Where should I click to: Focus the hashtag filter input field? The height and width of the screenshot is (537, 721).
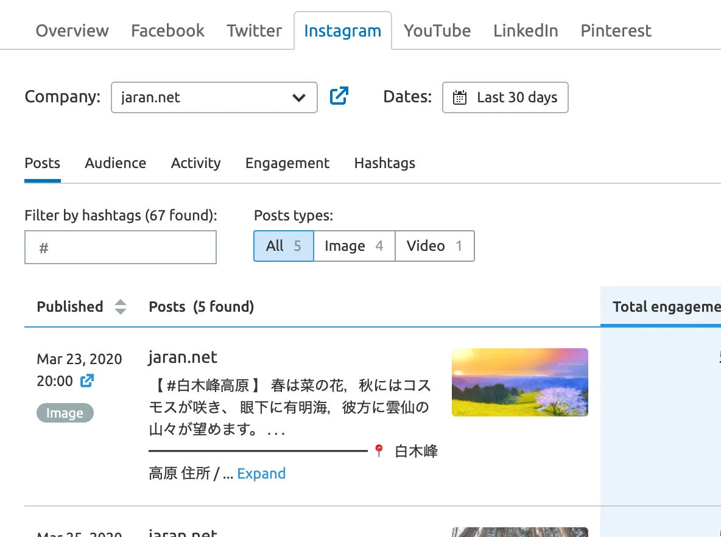tap(121, 247)
